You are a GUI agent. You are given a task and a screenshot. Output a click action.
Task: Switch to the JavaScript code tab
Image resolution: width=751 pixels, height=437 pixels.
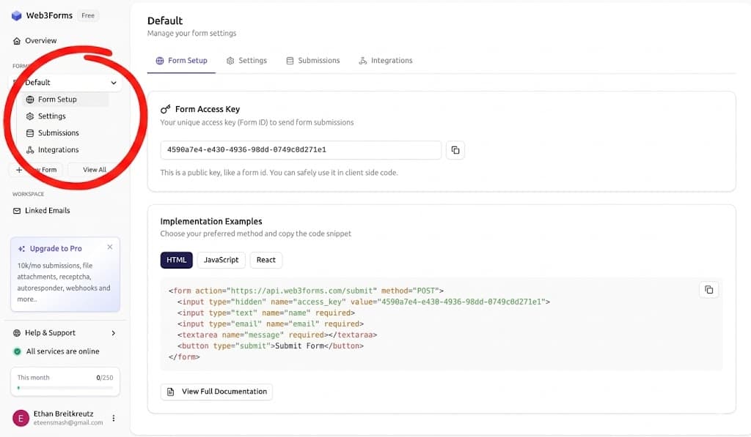point(221,260)
